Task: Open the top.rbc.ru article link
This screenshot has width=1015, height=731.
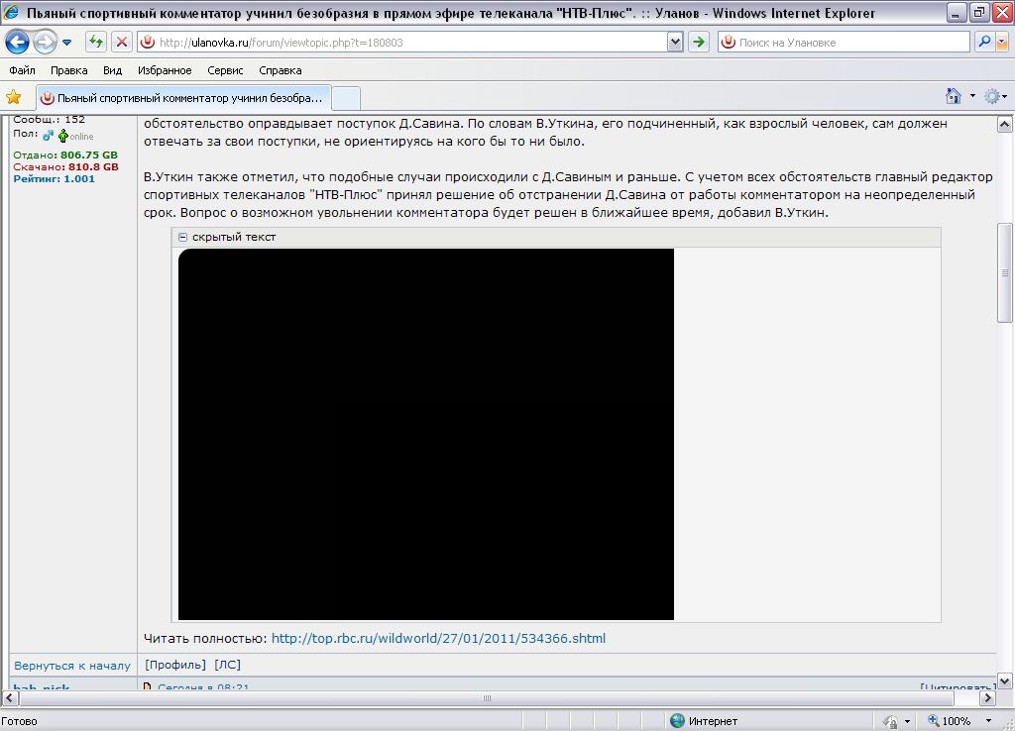Action: tap(438, 638)
